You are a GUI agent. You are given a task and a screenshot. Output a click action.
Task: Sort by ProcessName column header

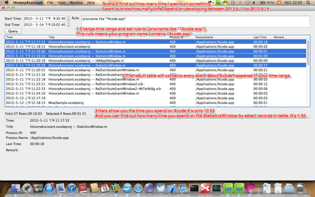click(x=223, y=37)
